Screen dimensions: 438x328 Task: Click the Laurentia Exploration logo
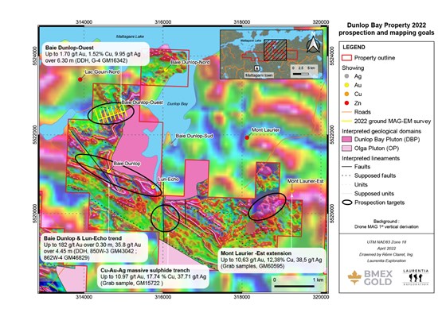(416, 277)
